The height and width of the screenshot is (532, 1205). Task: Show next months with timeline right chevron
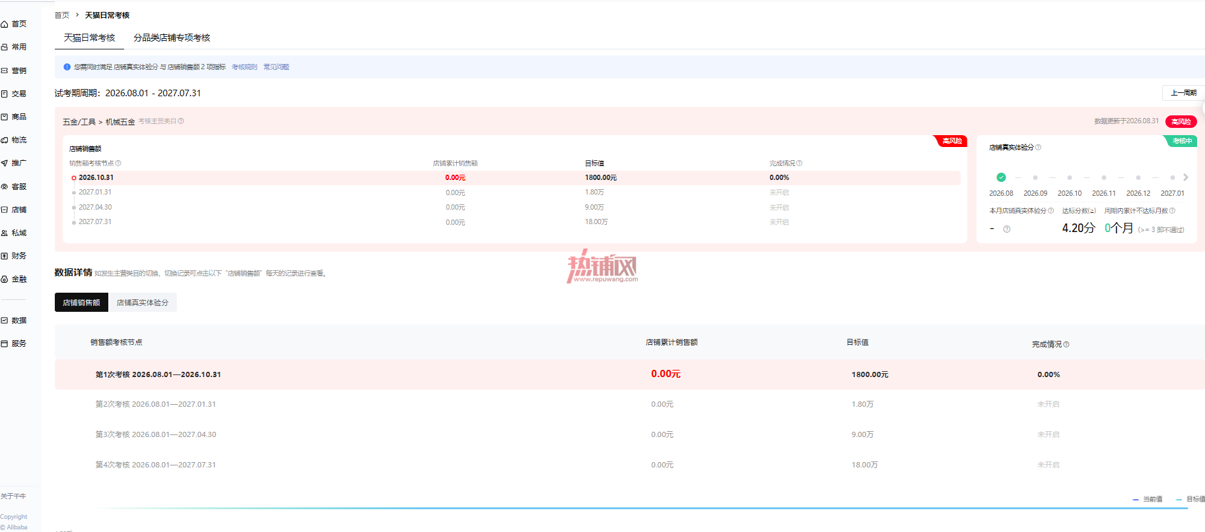click(x=1186, y=177)
